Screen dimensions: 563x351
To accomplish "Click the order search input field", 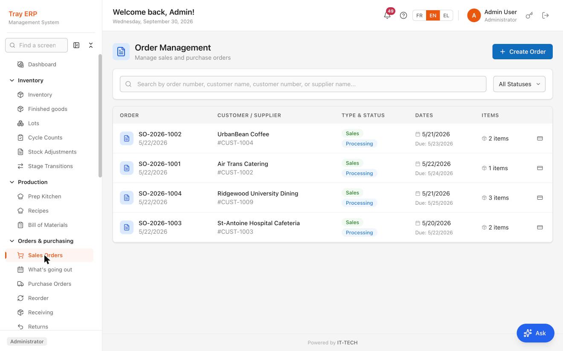I will 303,84.
